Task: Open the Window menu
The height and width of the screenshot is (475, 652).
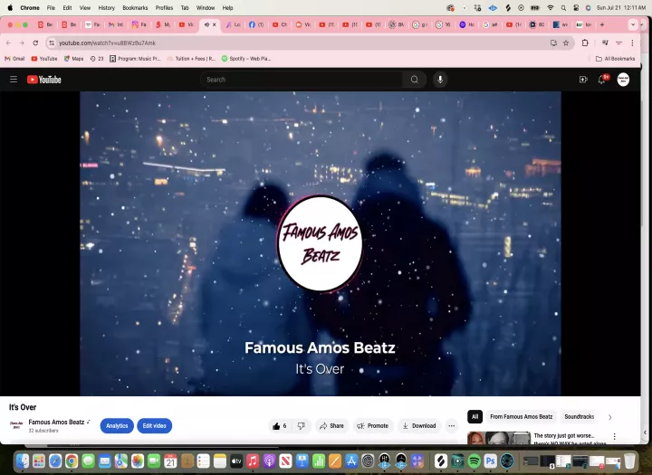Action: (206, 7)
